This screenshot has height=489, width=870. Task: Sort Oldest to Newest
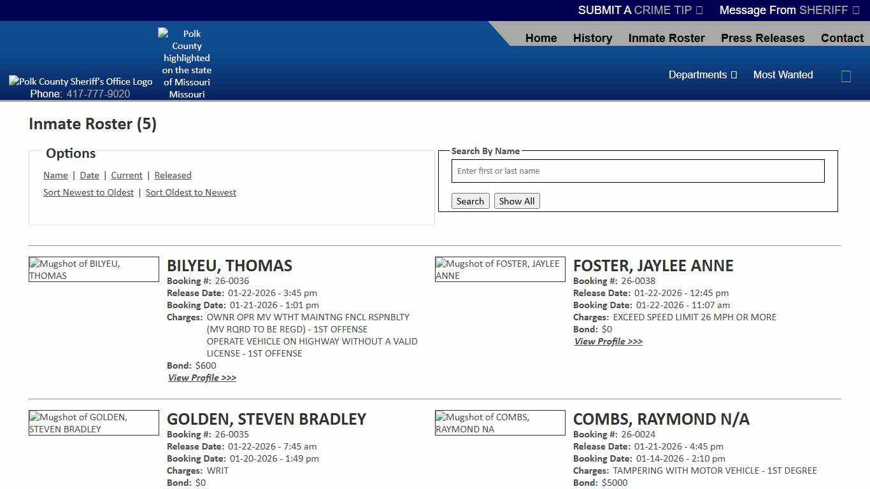pyautogui.click(x=190, y=192)
